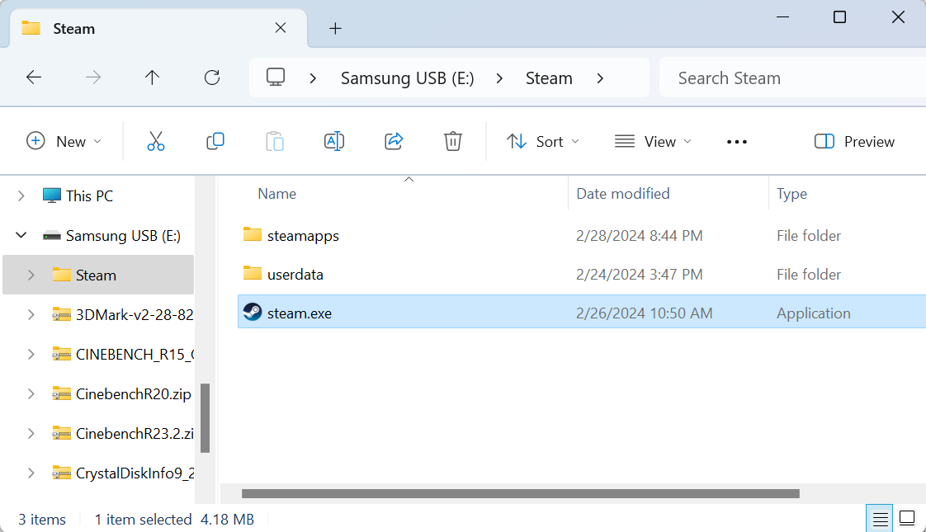The width and height of the screenshot is (926, 532).
Task: Click the steamapps folder icon
Action: pyautogui.click(x=253, y=234)
